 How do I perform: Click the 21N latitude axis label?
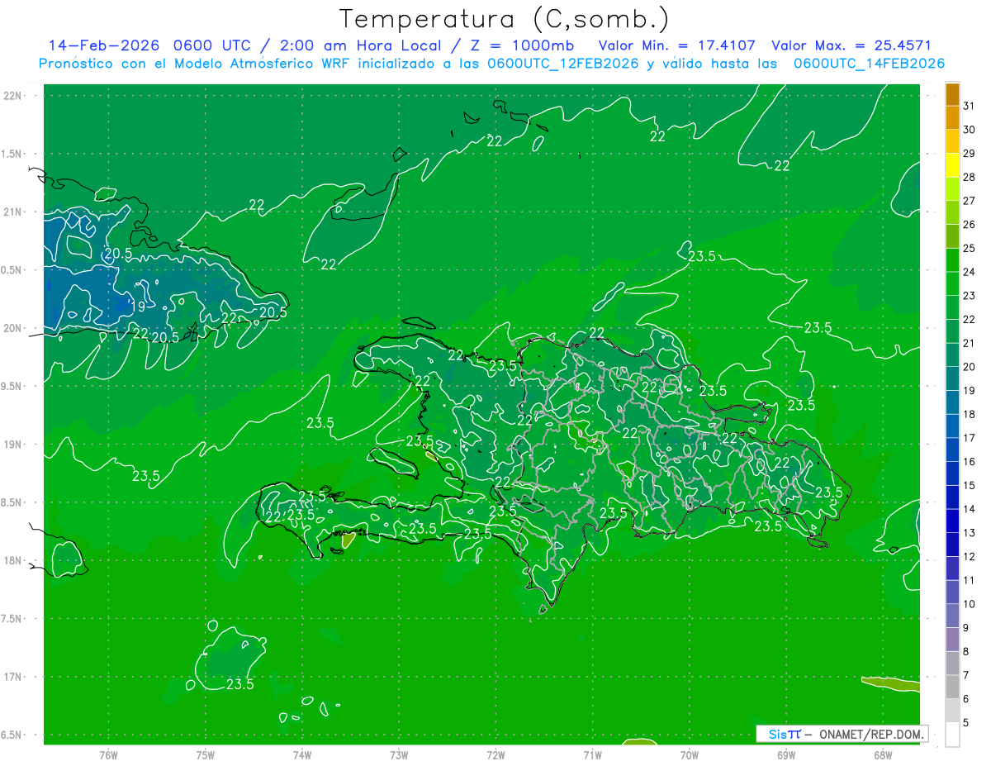coord(12,212)
